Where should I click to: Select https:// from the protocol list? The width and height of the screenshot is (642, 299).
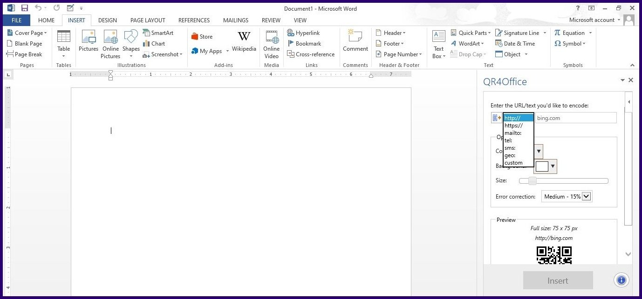(513, 125)
